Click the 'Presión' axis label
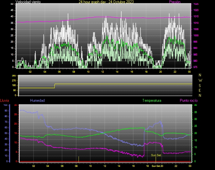Viewport: 215px width, 170px height. [x=175, y=2]
